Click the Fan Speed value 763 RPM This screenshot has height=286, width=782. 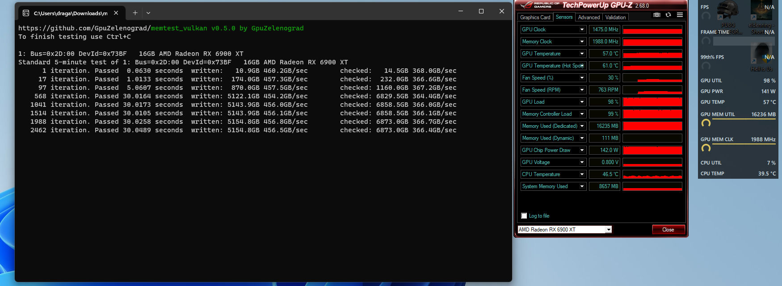605,90
